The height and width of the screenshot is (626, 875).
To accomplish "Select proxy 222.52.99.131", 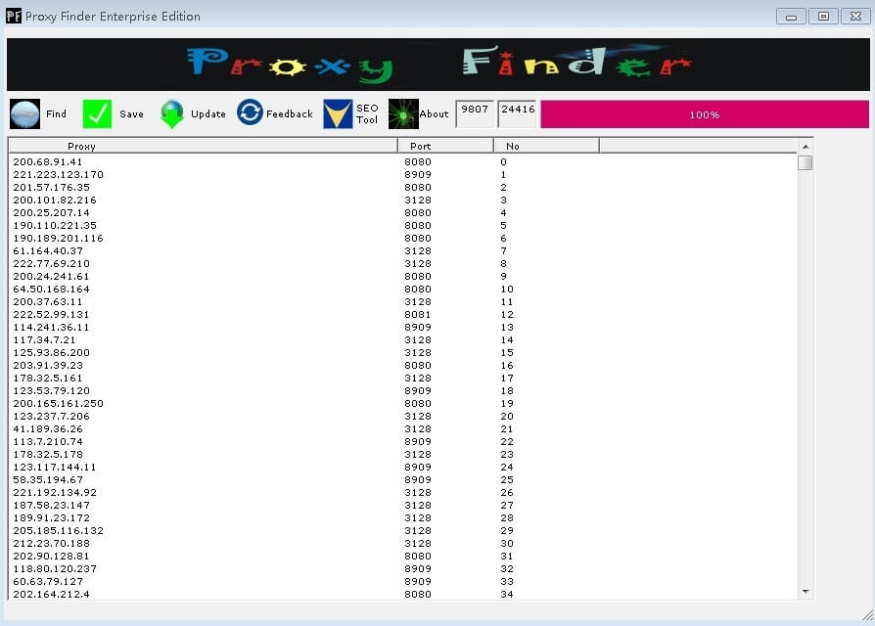I will [x=51, y=314].
